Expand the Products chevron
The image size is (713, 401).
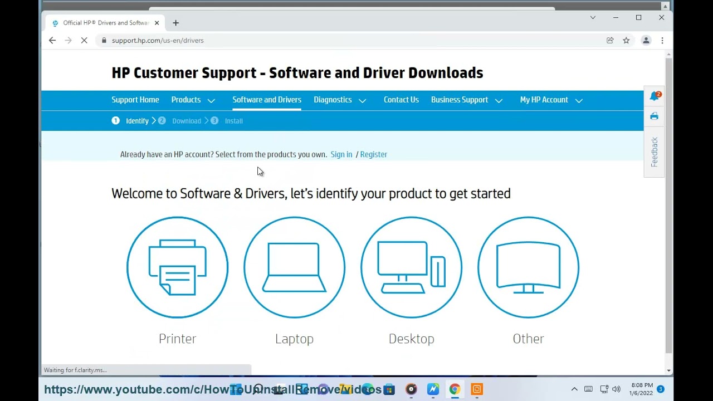211,101
